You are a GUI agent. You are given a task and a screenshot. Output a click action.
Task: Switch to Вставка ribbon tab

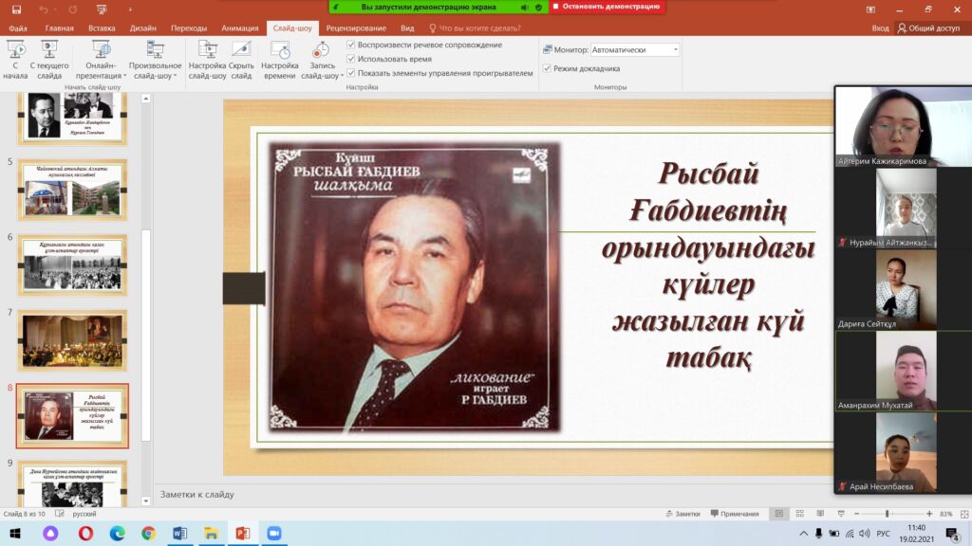point(102,27)
